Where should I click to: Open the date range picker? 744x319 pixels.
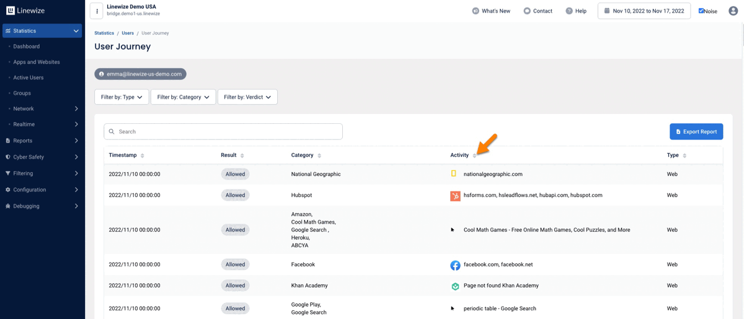coord(644,11)
